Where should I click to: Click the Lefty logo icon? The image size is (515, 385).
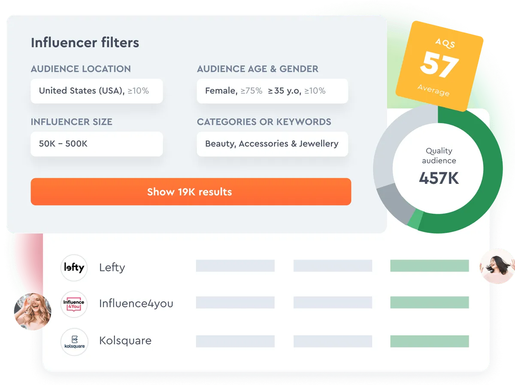click(x=74, y=268)
